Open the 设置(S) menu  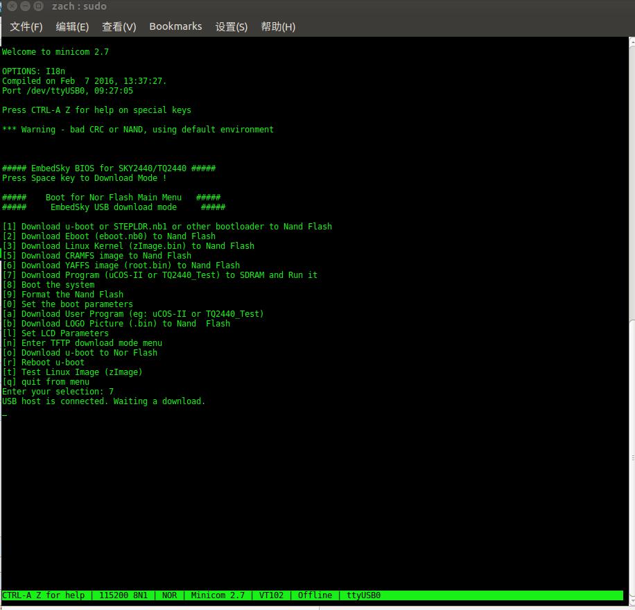[231, 27]
